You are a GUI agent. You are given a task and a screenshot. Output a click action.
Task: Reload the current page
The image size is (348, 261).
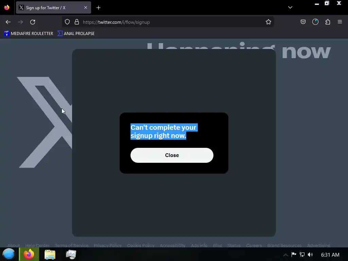[33, 22]
